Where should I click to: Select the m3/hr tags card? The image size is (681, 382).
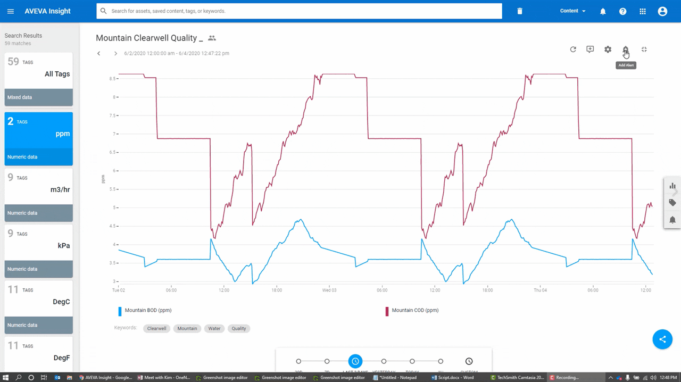(39, 195)
